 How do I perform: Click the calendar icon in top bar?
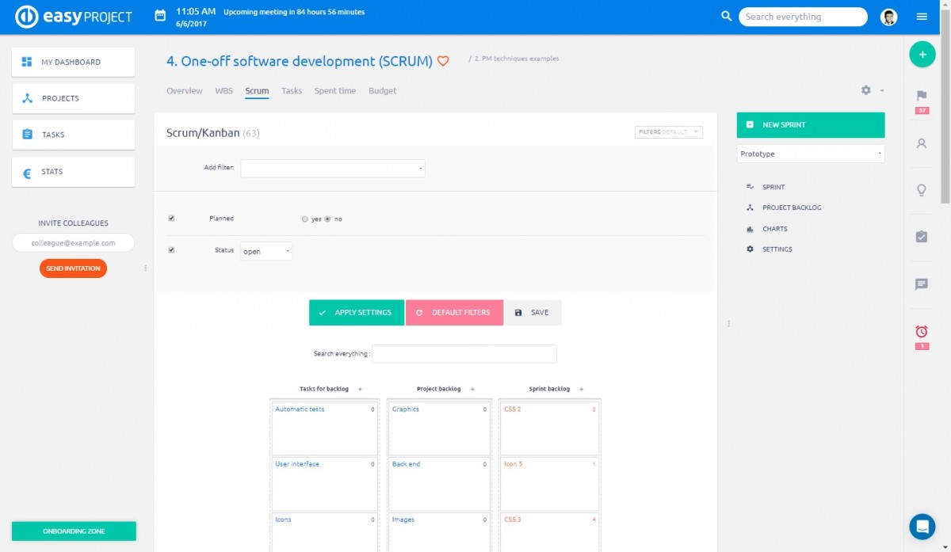coord(160,16)
